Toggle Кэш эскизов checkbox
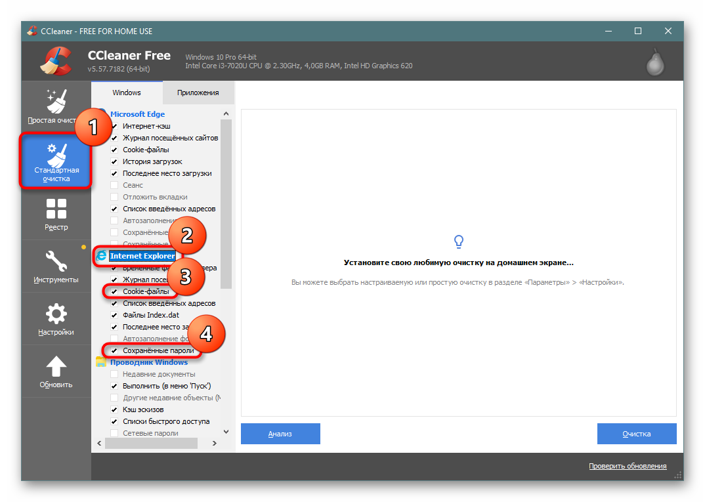The width and height of the screenshot is (705, 502). [114, 409]
